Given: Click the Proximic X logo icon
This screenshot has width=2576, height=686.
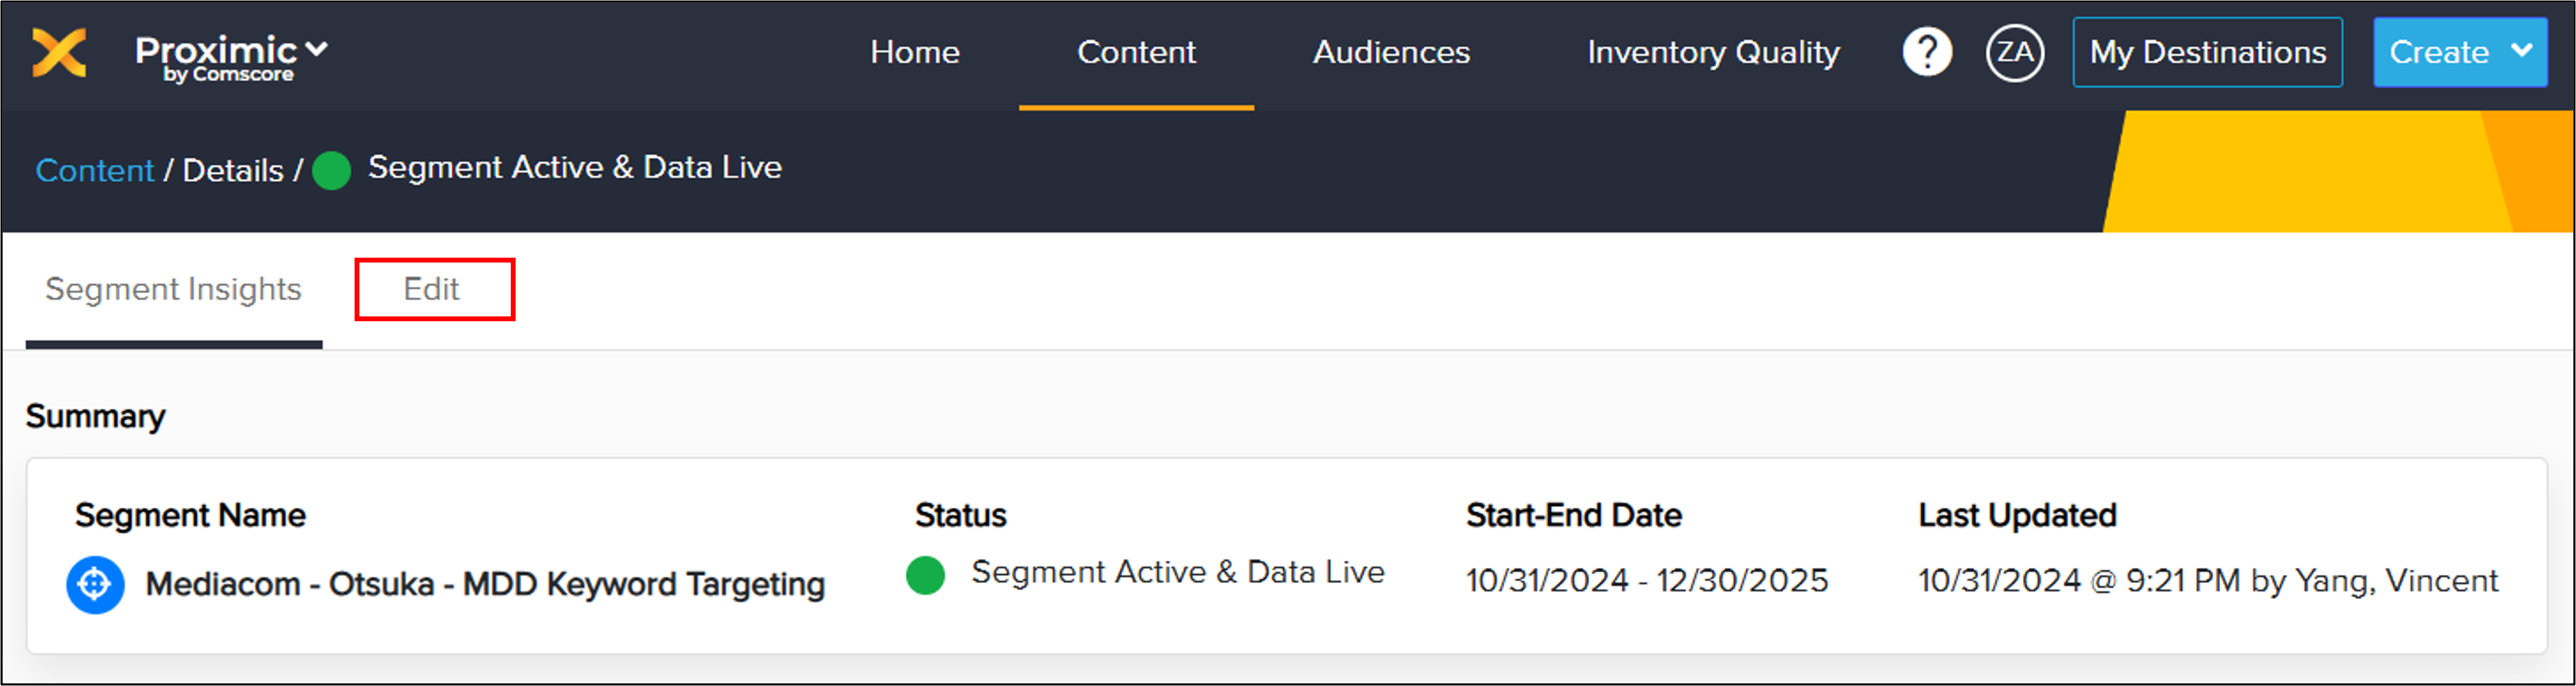Looking at the screenshot, I should pyautogui.click(x=59, y=52).
